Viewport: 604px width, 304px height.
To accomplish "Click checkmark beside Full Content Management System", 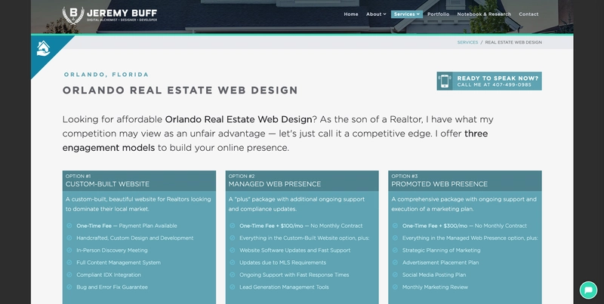I will click(69, 263).
